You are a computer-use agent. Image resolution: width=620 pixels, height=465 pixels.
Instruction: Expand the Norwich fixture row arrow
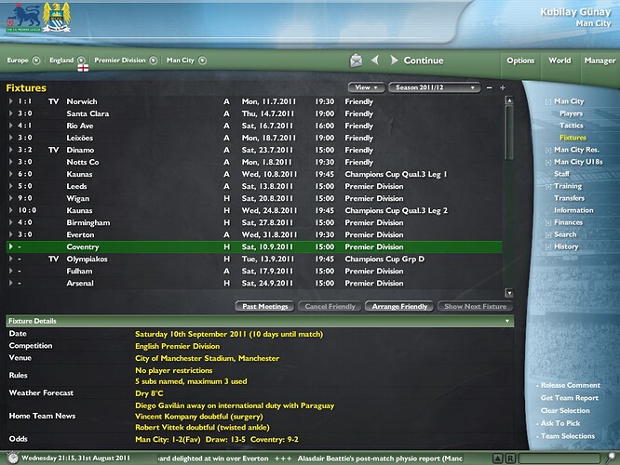click(x=10, y=101)
